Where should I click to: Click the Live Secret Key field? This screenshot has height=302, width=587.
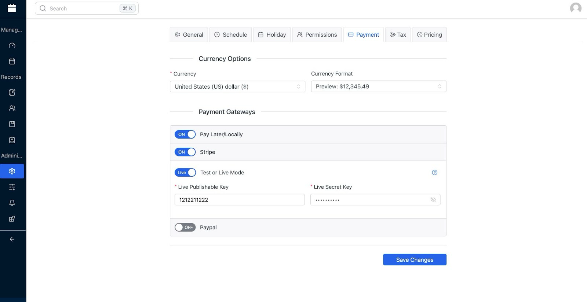[x=375, y=200]
